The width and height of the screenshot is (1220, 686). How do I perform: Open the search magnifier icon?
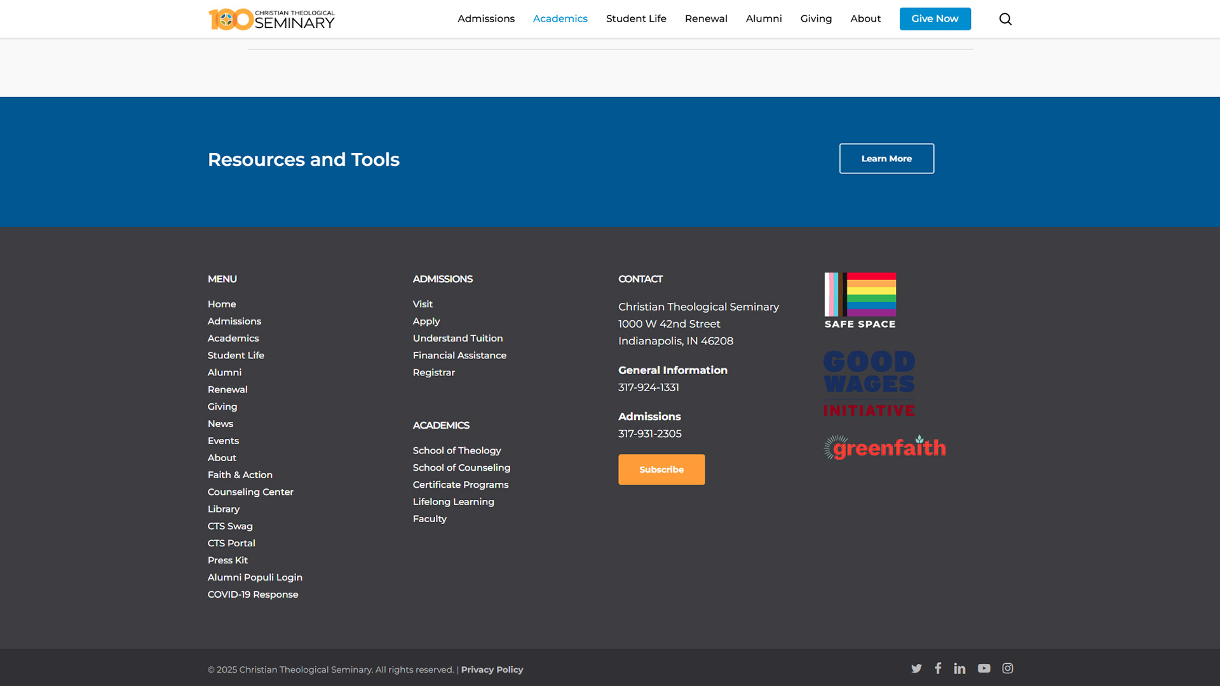click(1005, 19)
